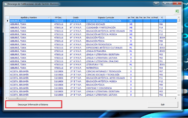Click the Grado column header

[76, 17]
